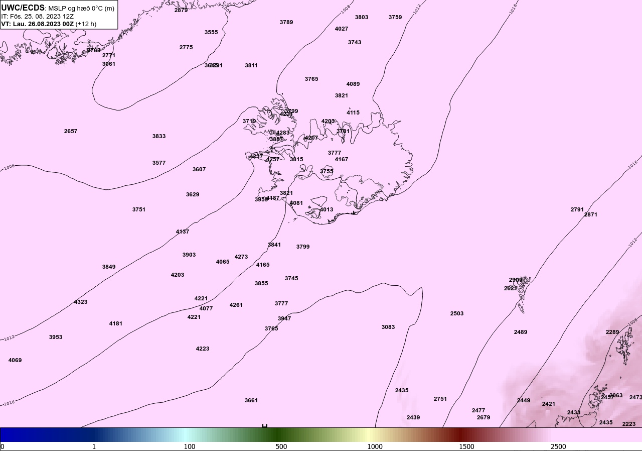Click the color scale tick label 500
Screen dimensions: 642x451
[x=281, y=446]
